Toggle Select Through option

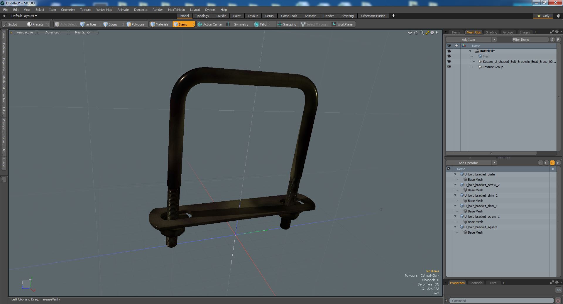click(x=314, y=24)
